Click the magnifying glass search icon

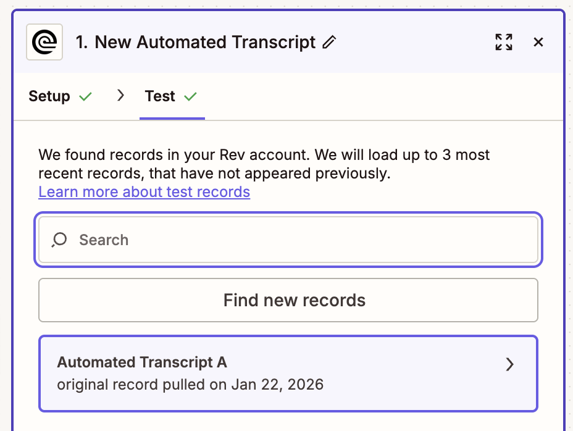coord(59,240)
